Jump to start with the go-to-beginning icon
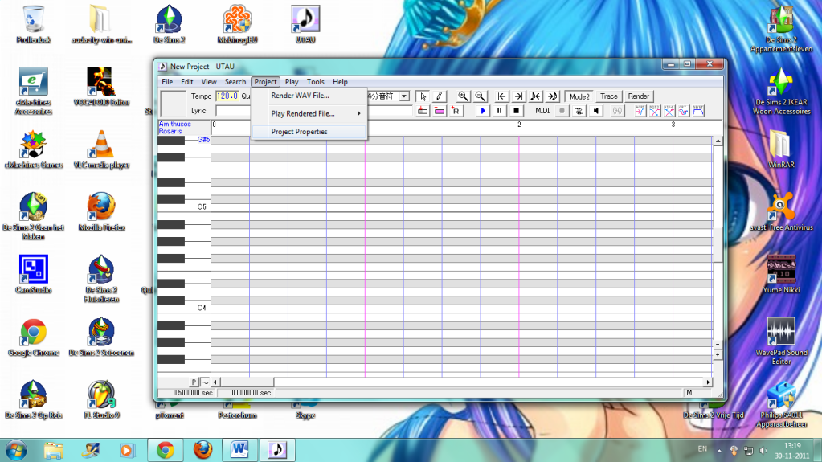 point(502,96)
